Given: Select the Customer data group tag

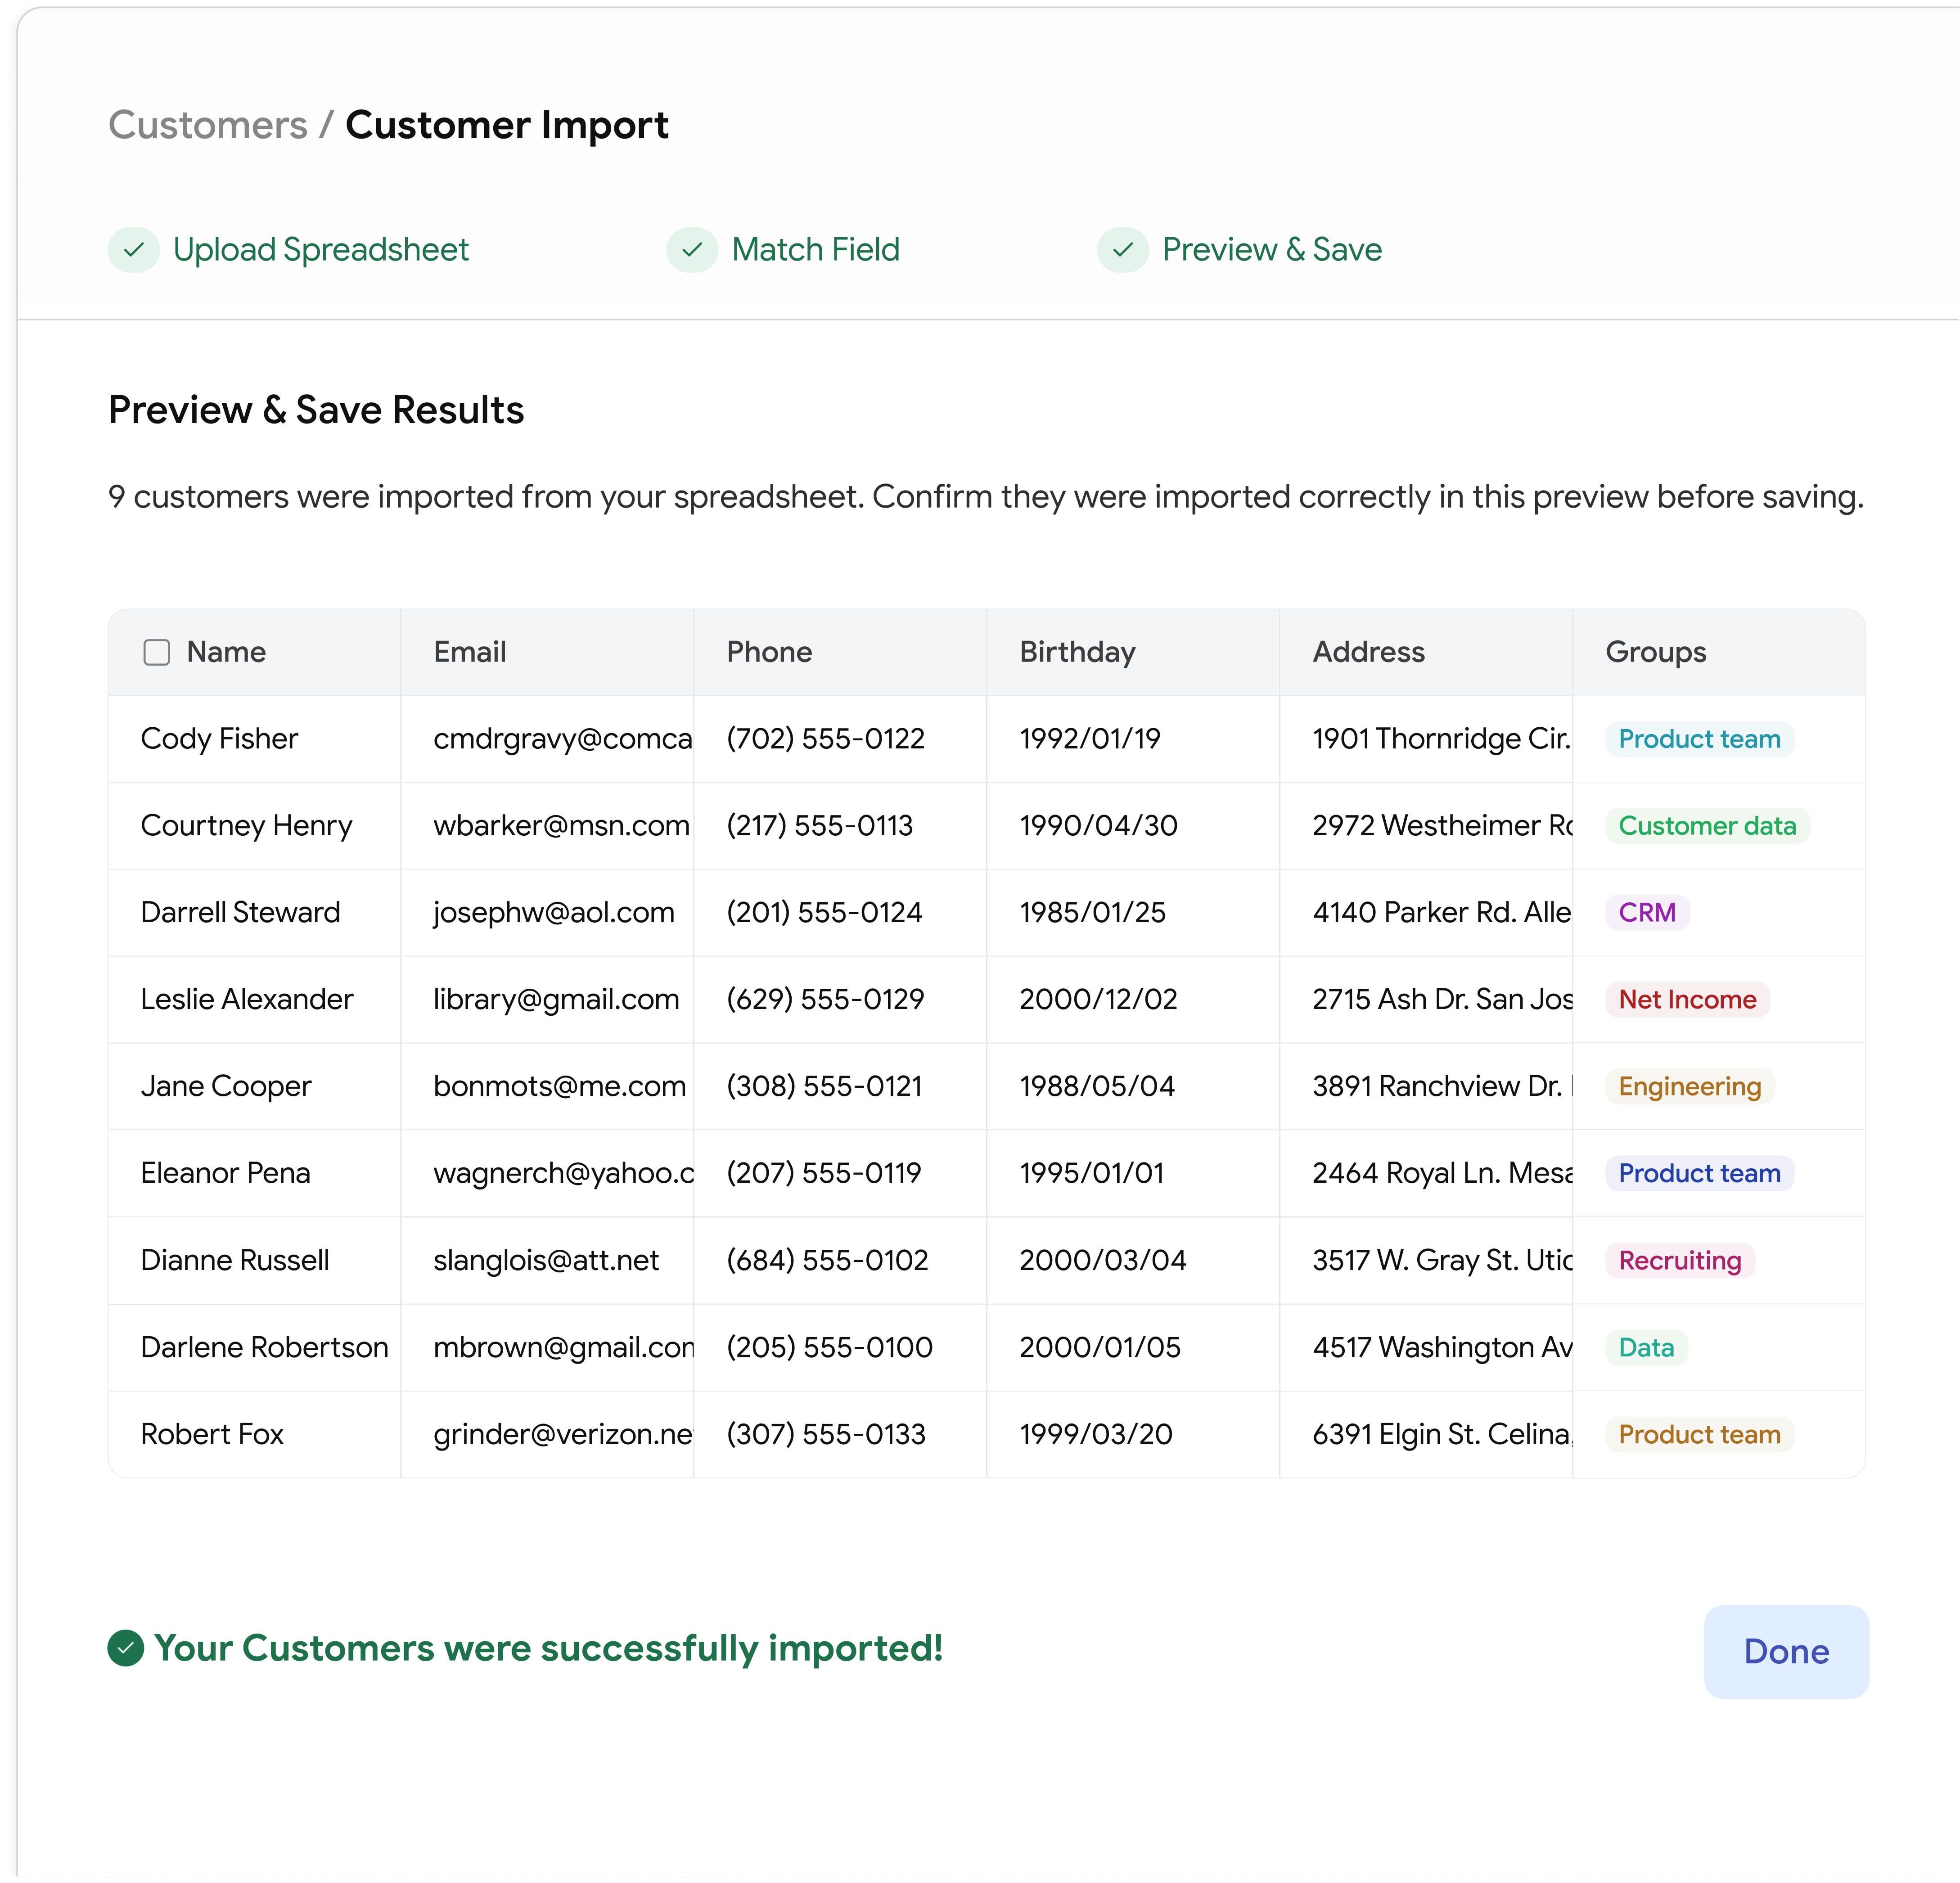Looking at the screenshot, I should tap(1707, 826).
